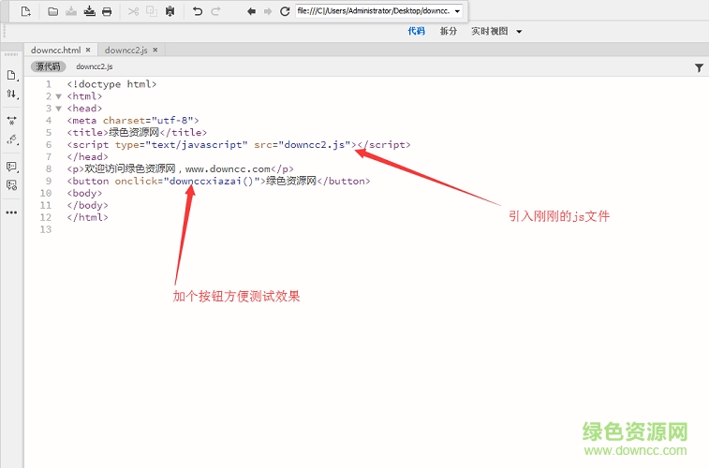
Task: Collapse the <html> tag on line 2
Action: click(58, 95)
